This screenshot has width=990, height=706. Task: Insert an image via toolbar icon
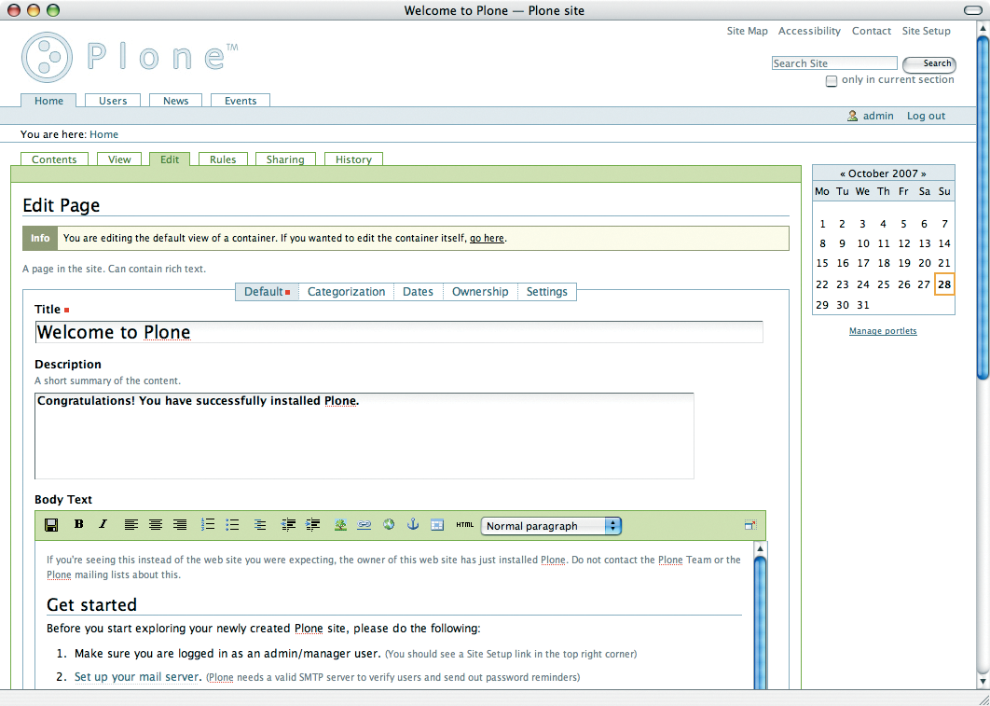coord(340,524)
